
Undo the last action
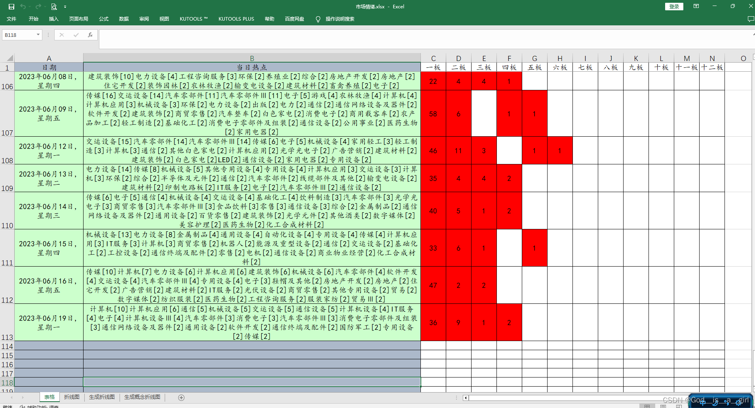pos(23,6)
